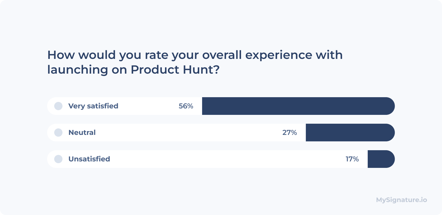Screen dimensions: 442x215
Task: Select the Neutral radio circle
Action: click(x=58, y=133)
